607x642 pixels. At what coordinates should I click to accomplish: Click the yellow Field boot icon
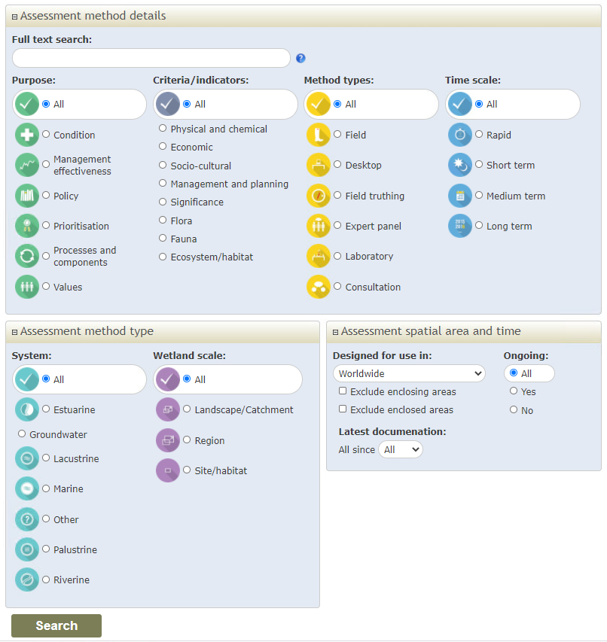click(319, 135)
